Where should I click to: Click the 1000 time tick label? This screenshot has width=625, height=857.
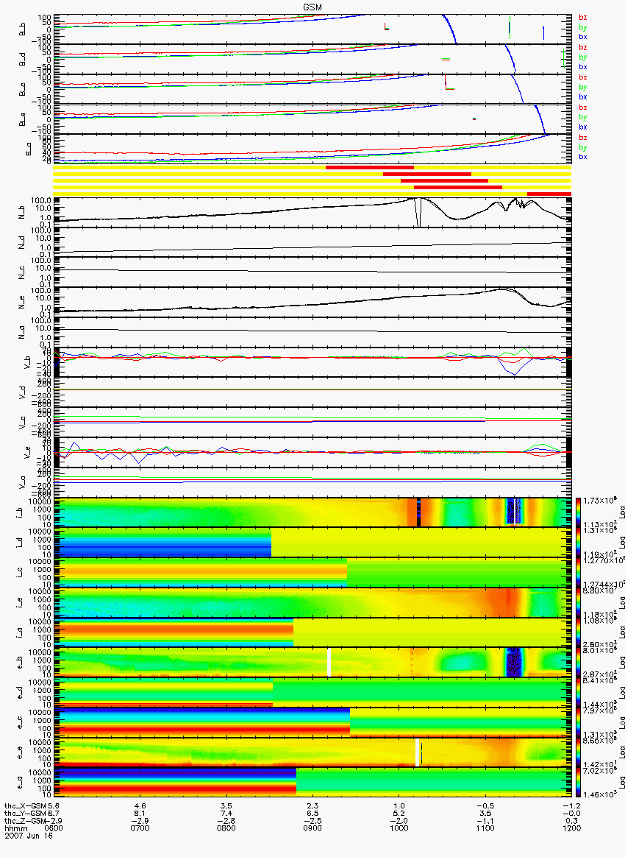[x=399, y=828]
